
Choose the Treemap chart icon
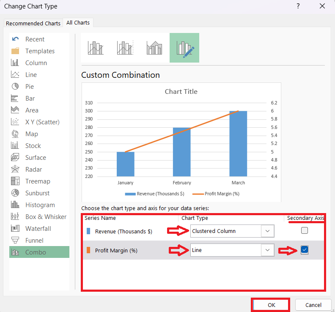coord(15,181)
